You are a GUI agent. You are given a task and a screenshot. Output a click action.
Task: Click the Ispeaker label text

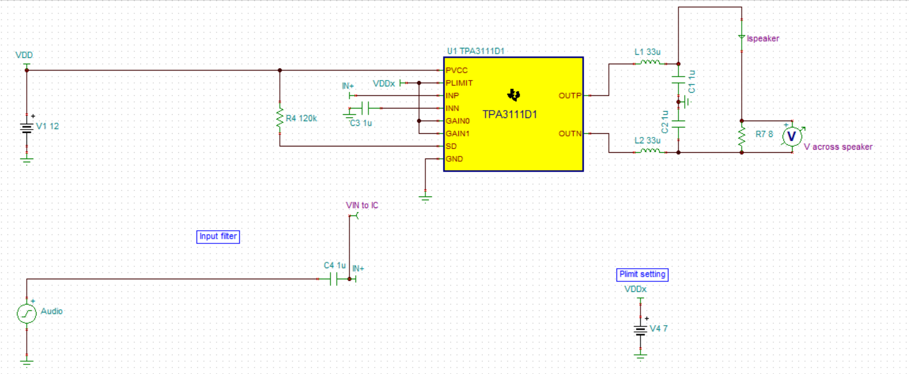coord(763,38)
